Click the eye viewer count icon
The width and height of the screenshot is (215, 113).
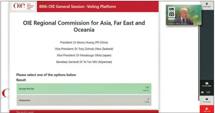pos(202,92)
